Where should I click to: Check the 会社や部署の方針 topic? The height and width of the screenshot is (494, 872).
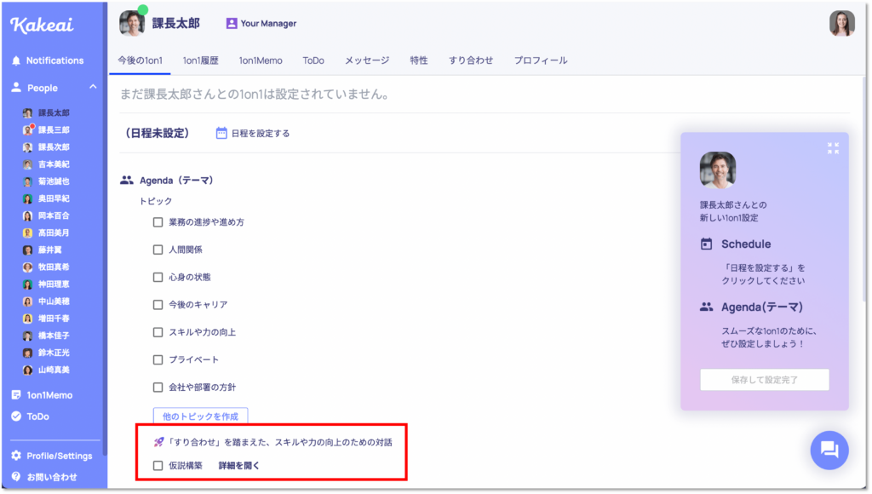pos(158,388)
